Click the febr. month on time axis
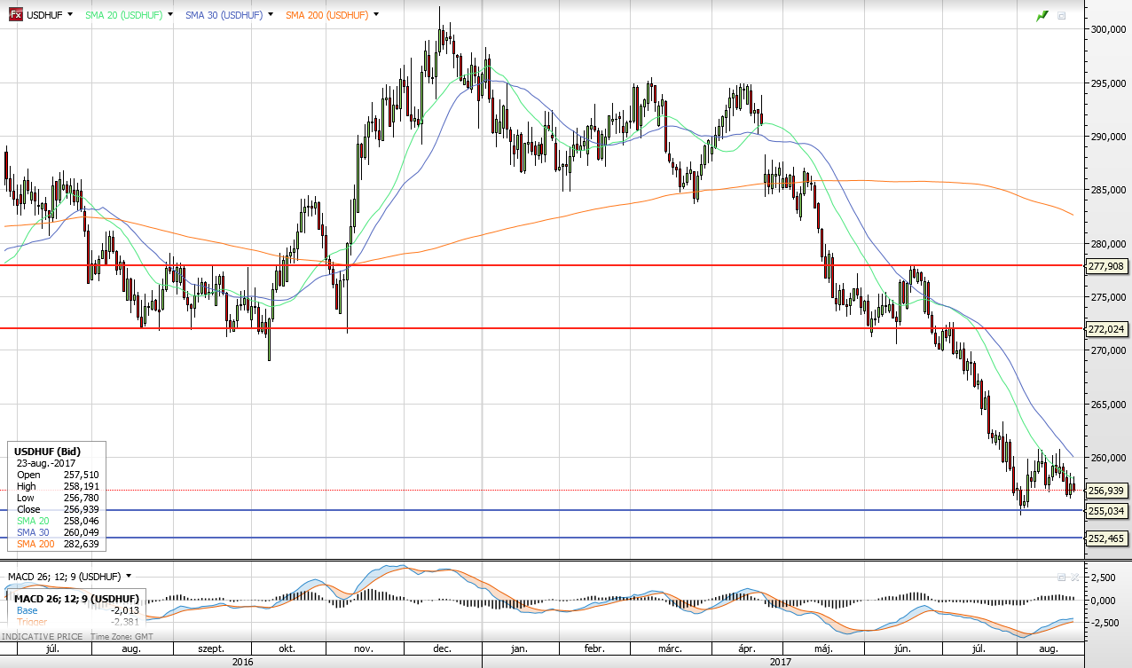 [594, 648]
